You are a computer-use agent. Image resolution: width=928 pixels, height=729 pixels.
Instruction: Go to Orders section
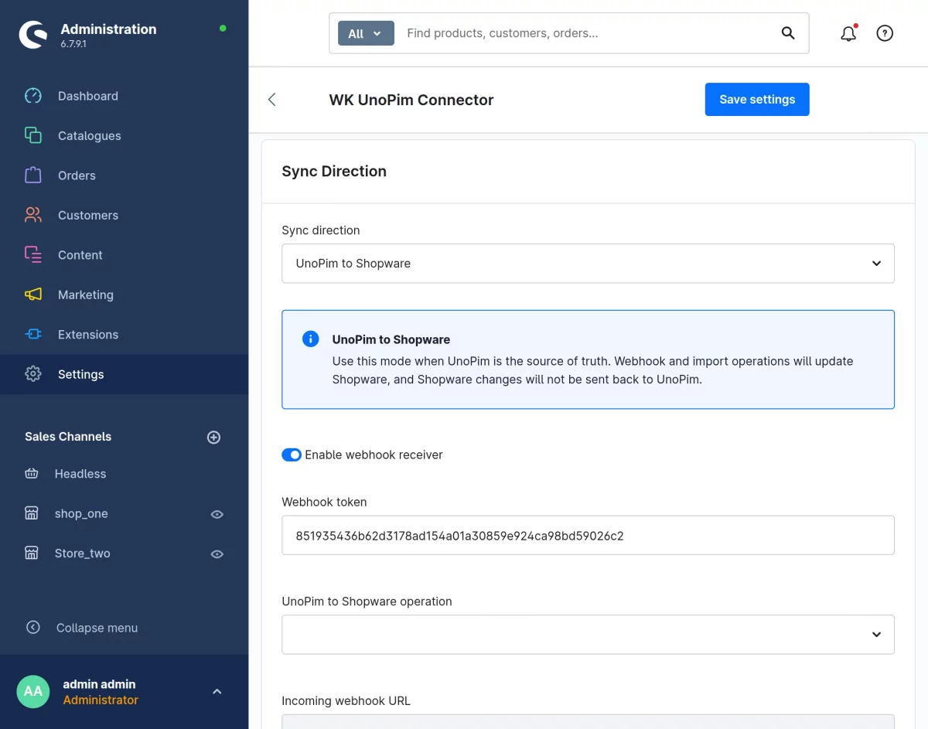click(x=124, y=175)
